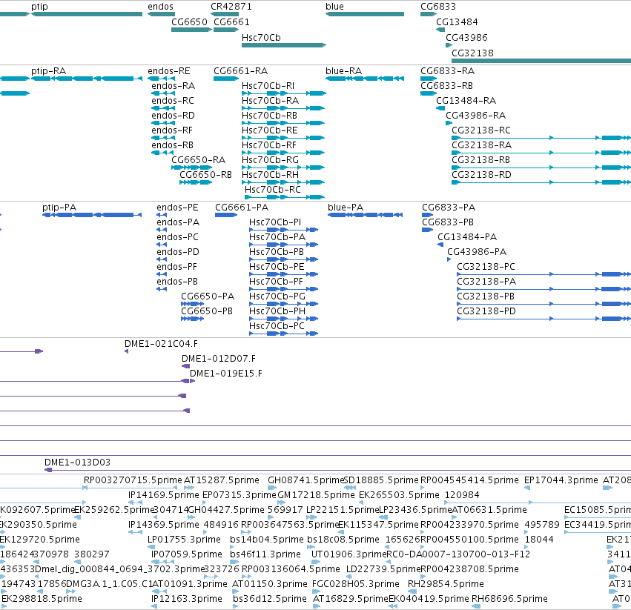Viewport: 631px width, 610px height.
Task: Click the CG6650 gene label
Action: [190, 21]
